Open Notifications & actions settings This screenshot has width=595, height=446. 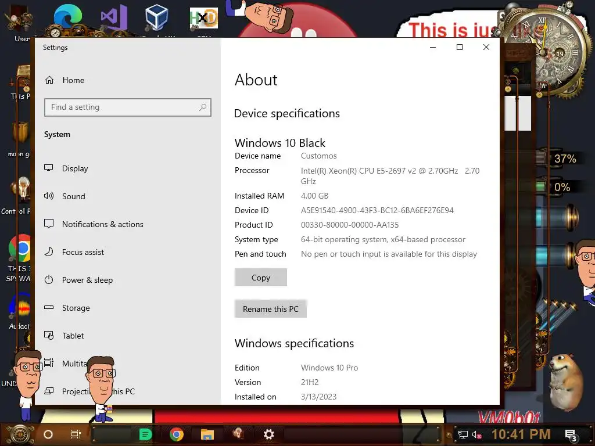click(x=102, y=224)
